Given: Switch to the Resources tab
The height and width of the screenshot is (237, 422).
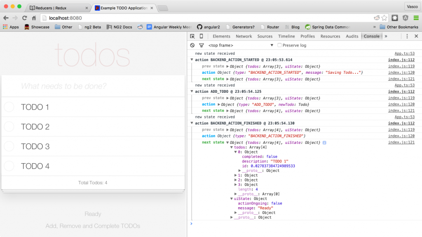Looking at the screenshot, I should (330, 36).
